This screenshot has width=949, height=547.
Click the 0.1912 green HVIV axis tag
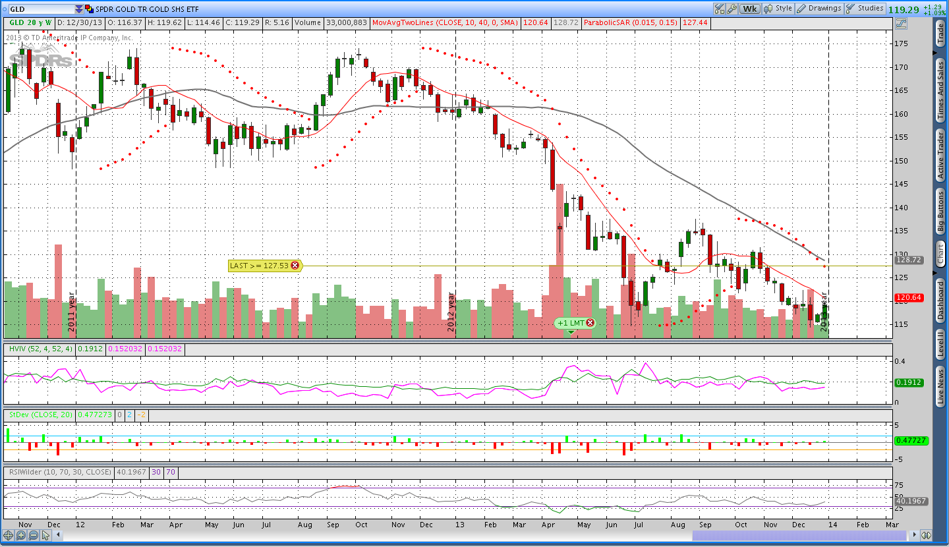click(x=909, y=382)
